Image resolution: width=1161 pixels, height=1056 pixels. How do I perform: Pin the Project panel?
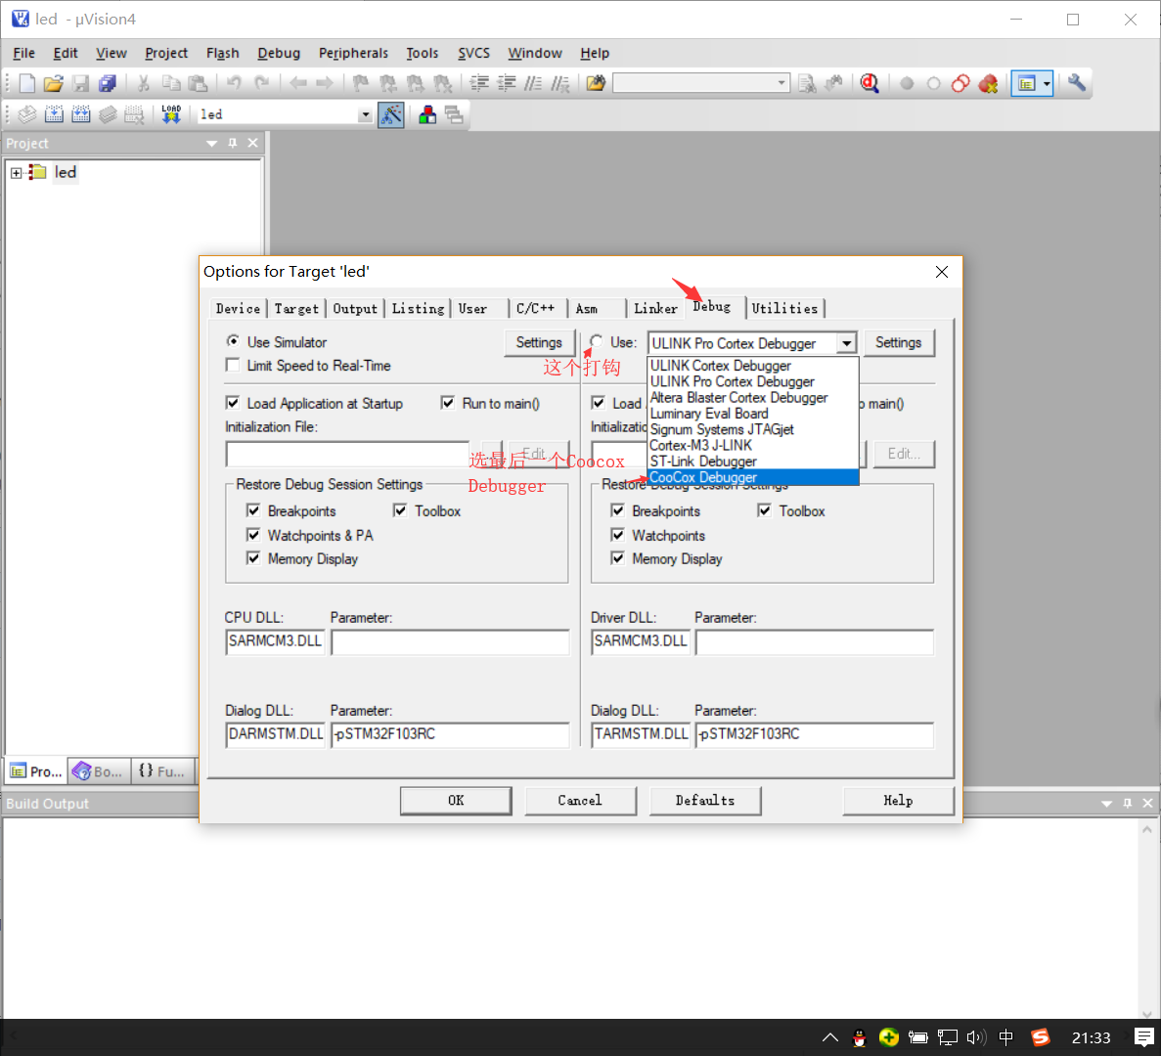pos(233,143)
